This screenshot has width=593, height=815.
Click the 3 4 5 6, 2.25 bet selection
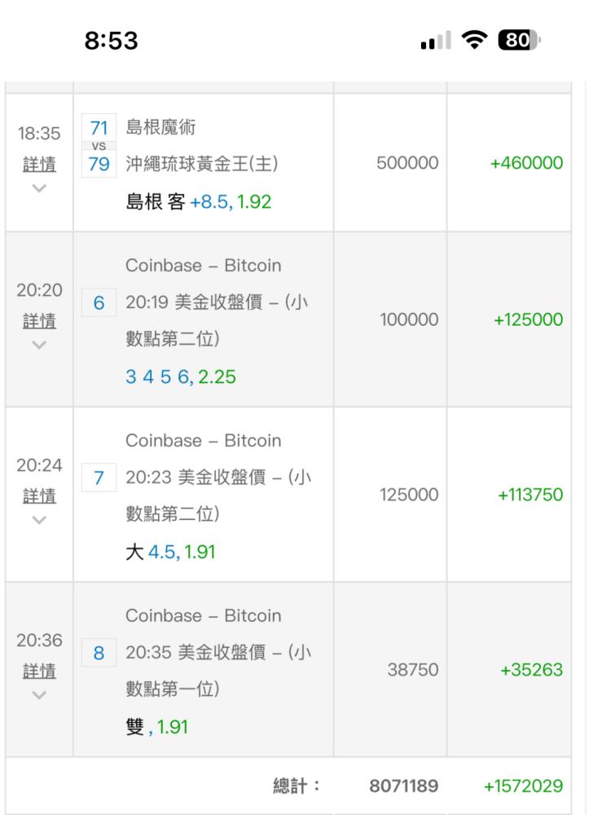tap(181, 377)
